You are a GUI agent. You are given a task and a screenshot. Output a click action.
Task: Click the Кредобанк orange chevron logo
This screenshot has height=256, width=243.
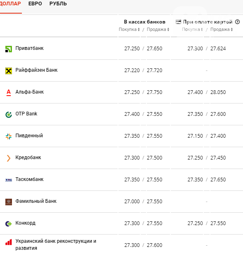click(9, 158)
